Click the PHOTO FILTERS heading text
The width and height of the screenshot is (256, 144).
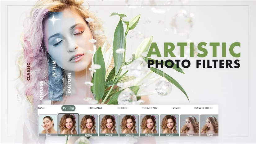[x=194, y=64]
